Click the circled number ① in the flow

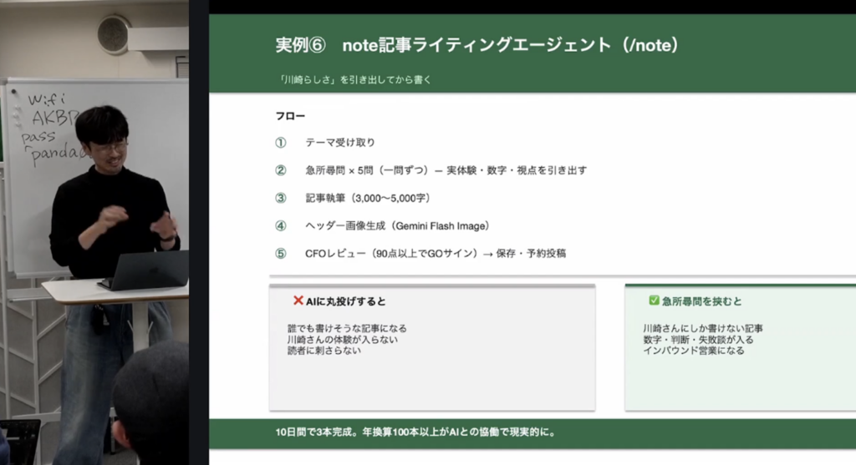[281, 143]
